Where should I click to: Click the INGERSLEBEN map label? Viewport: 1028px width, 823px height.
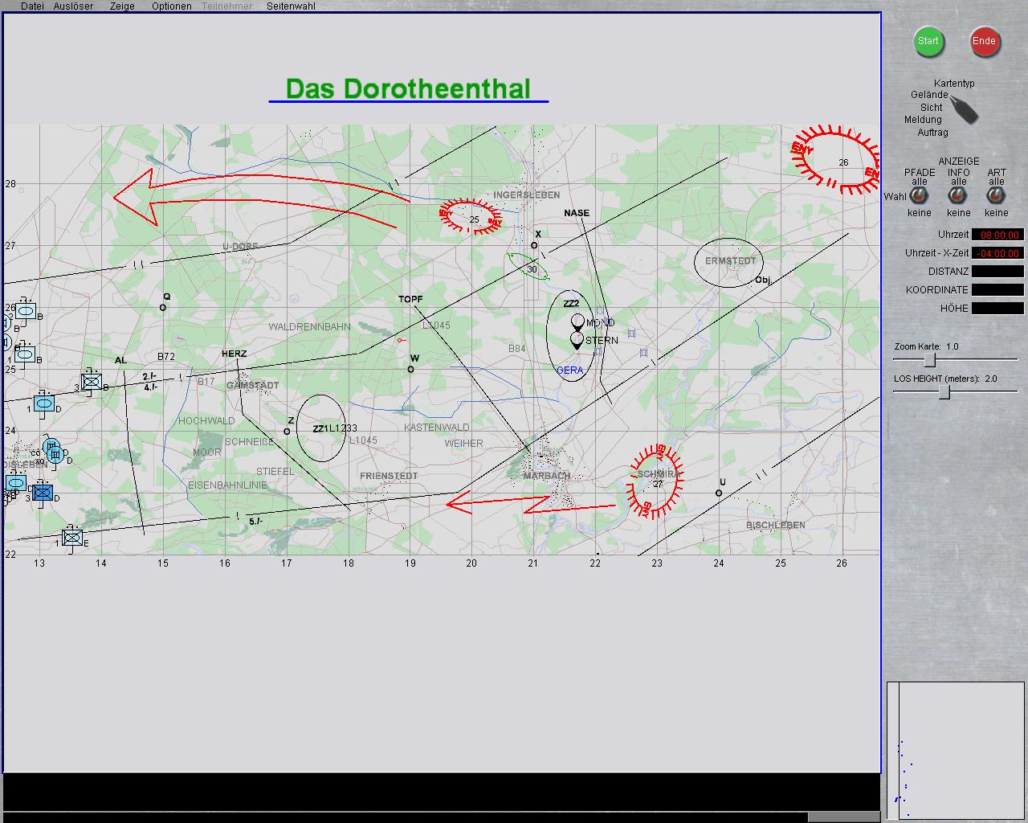coord(527,195)
